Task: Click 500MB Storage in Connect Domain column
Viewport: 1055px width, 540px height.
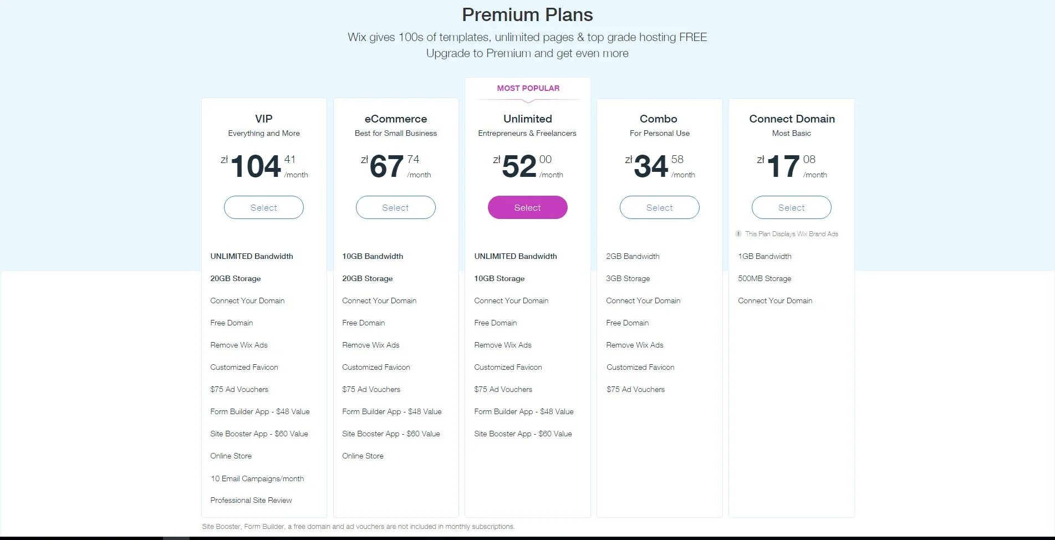Action: point(765,278)
